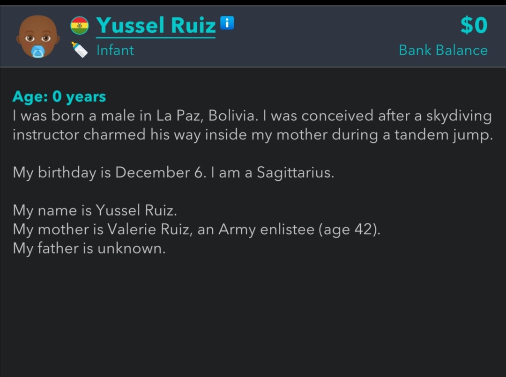Tap the $0 balance amount
The height and width of the screenshot is (377, 506).
(x=474, y=25)
